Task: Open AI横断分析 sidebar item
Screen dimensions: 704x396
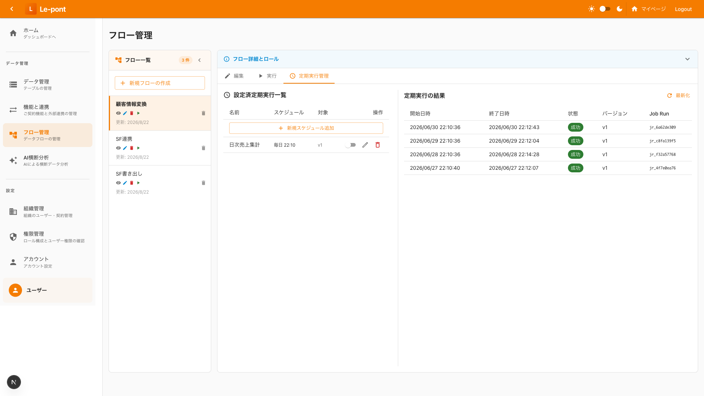Action: click(48, 161)
